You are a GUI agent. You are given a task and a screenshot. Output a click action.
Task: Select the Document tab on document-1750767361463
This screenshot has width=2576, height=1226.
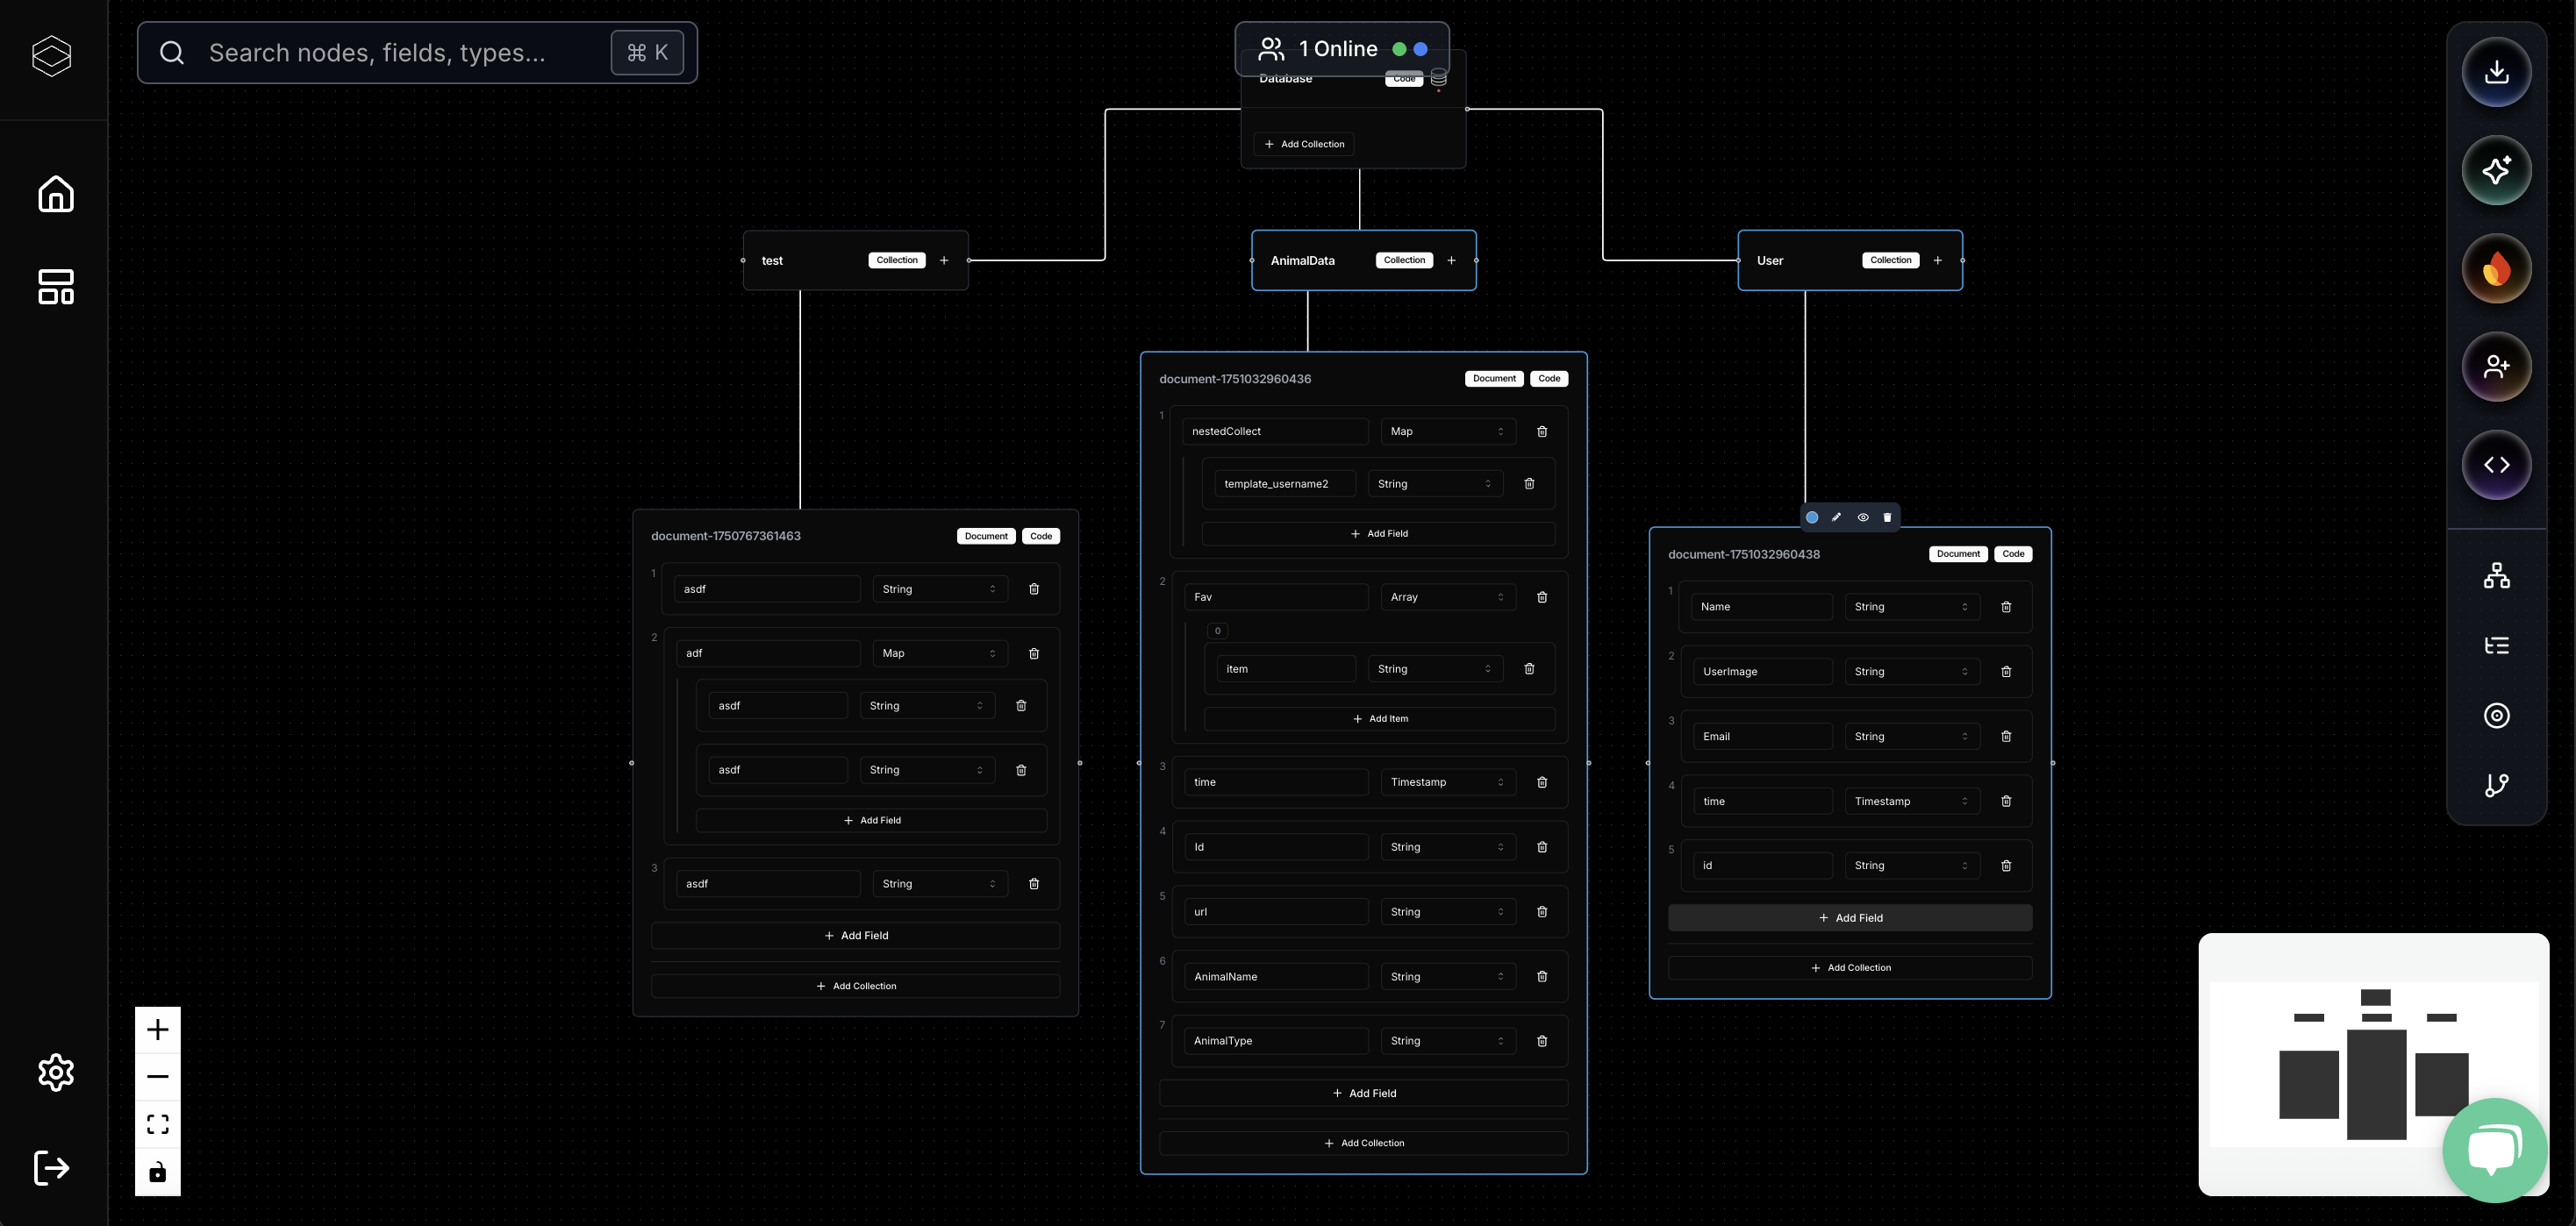pos(985,536)
